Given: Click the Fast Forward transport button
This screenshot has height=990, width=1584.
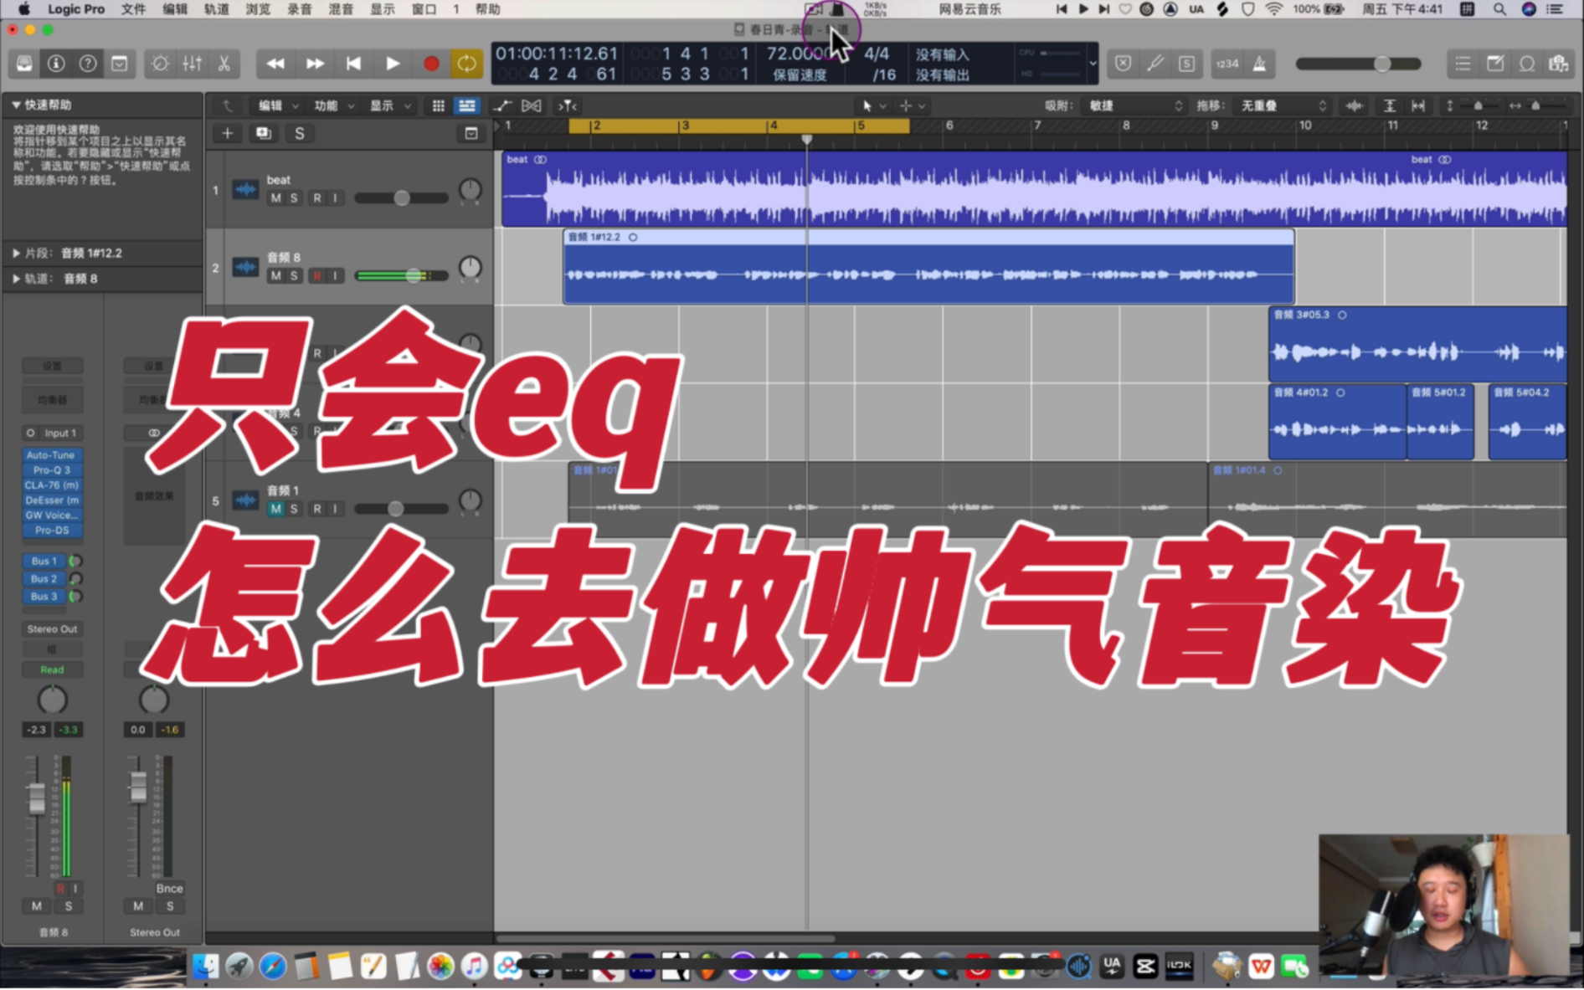Looking at the screenshot, I should [x=315, y=64].
